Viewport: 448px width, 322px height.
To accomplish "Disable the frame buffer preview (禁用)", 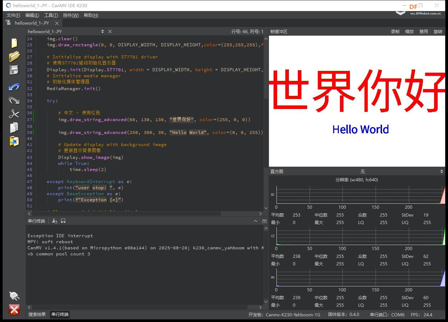I will point(423,31).
